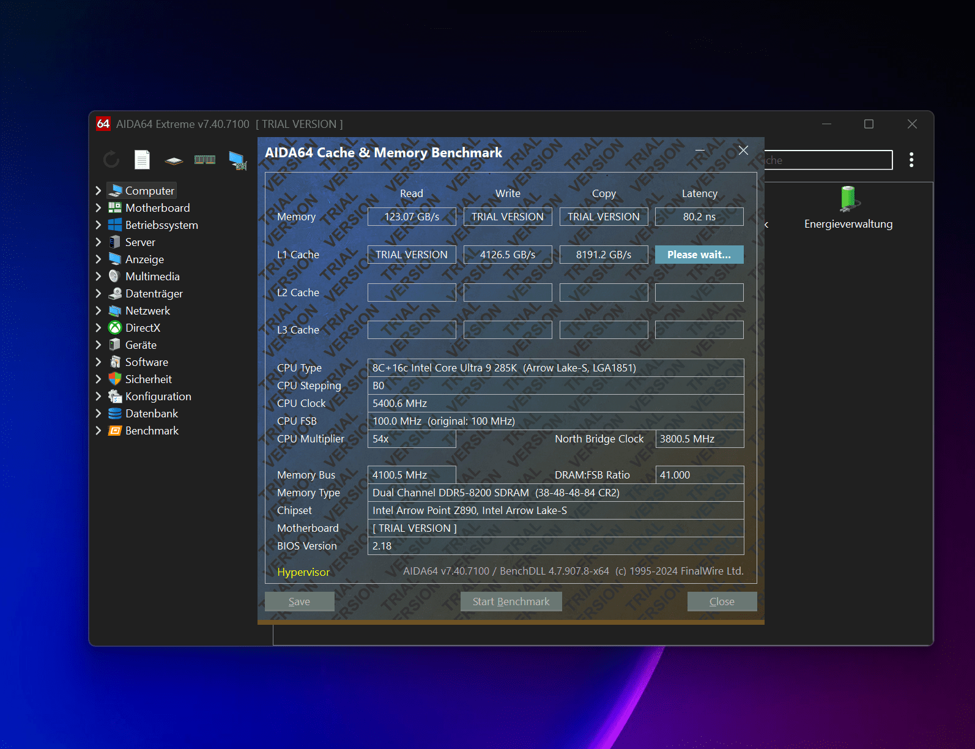Click the Datenträger drive icon
The width and height of the screenshot is (975, 749).
[115, 294]
